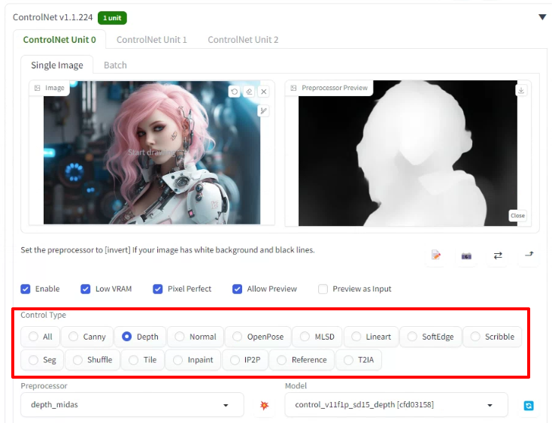Image resolution: width=552 pixels, height=423 pixels.
Task: Select the Depth control type
Action: click(140, 337)
